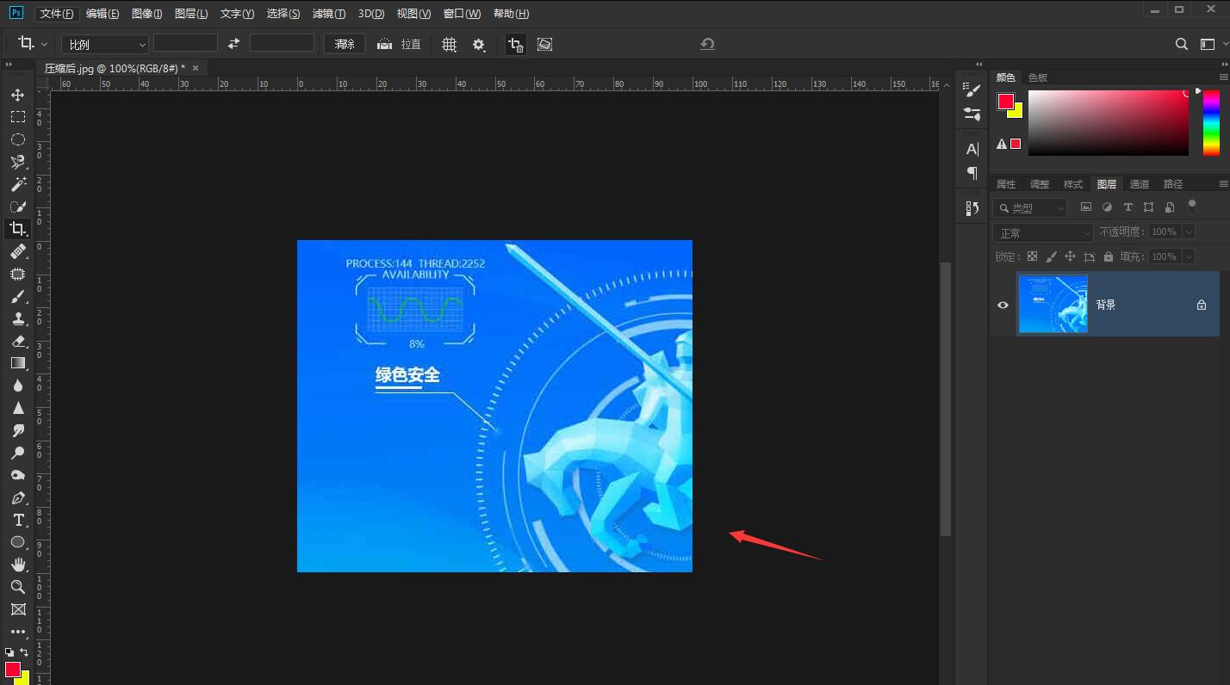Choose the Gradient tool

(x=18, y=362)
